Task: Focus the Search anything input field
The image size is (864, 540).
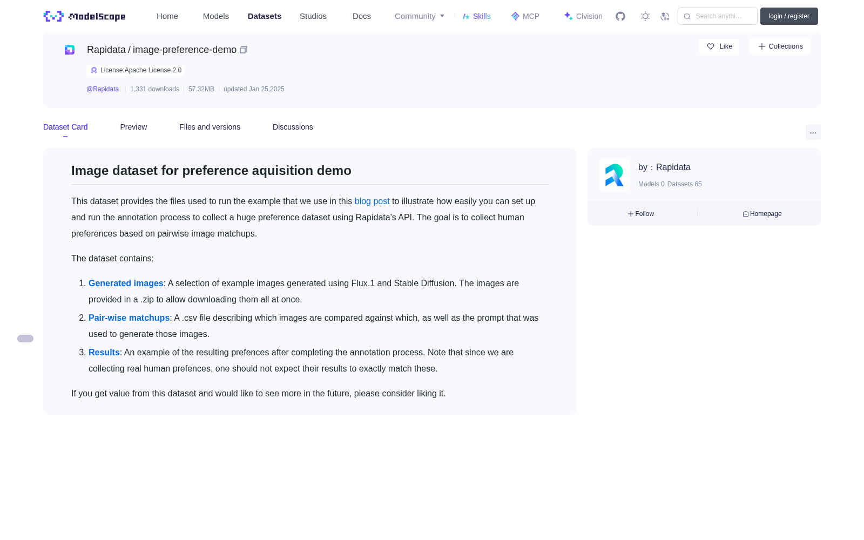Action: (x=718, y=16)
